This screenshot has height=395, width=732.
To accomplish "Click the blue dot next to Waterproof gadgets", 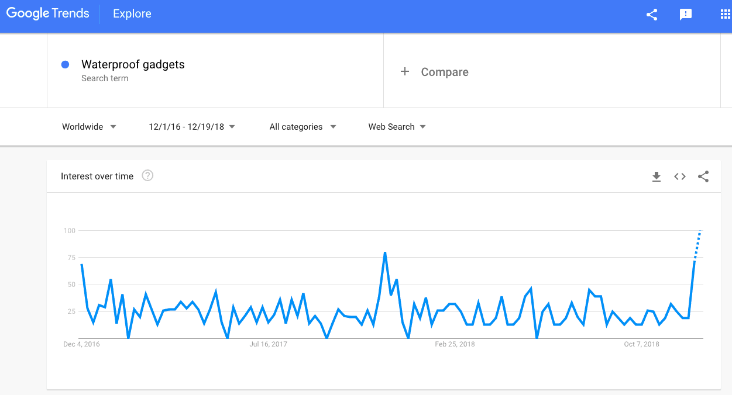I will click(x=66, y=65).
